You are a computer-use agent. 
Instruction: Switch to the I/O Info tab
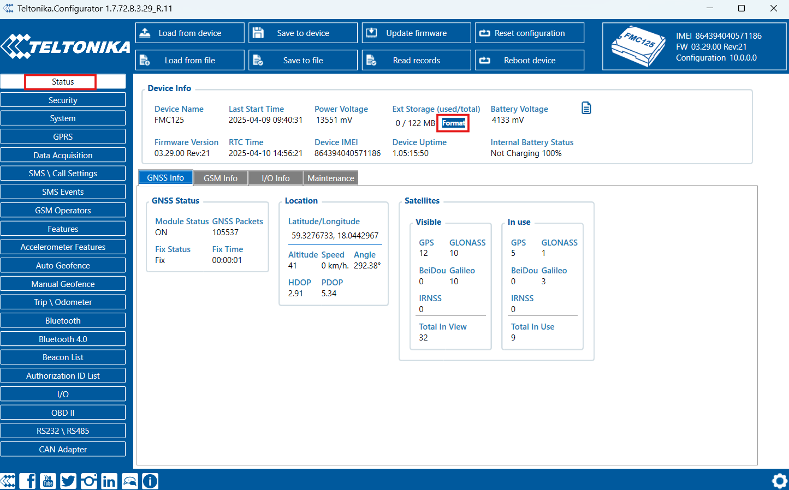point(276,178)
